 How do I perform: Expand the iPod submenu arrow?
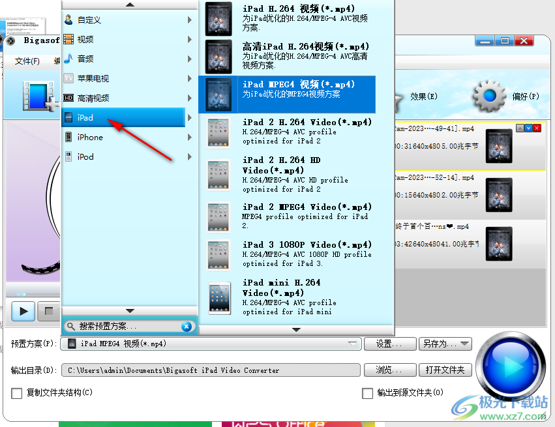tap(190, 156)
